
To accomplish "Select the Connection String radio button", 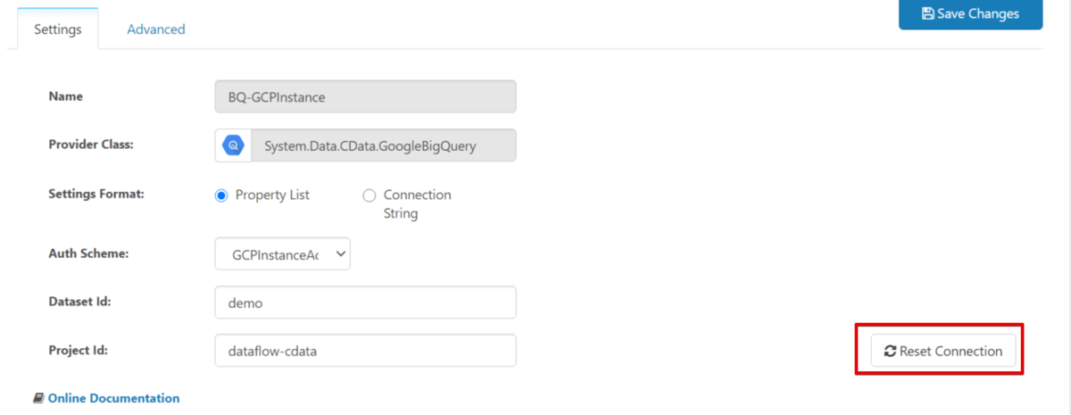I will tap(369, 195).
